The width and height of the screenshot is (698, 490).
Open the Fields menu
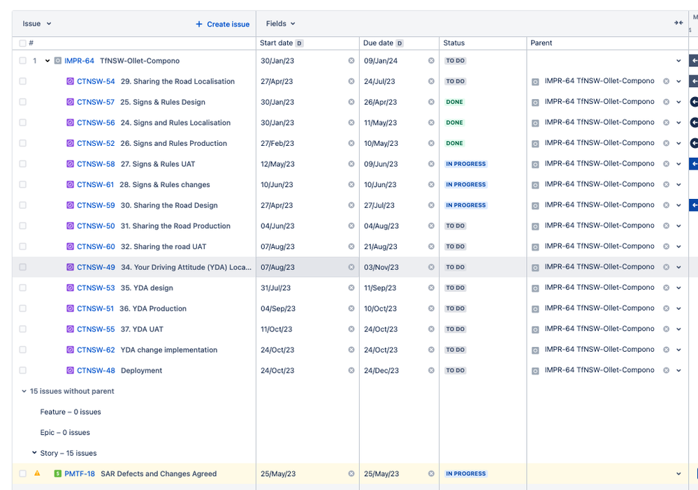point(279,23)
